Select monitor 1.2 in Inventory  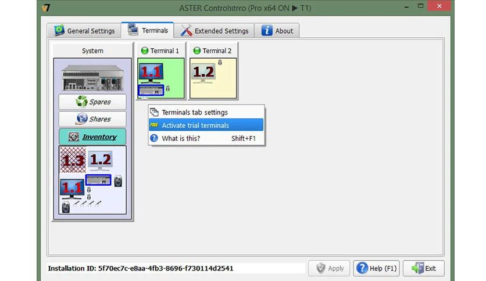coord(100,161)
